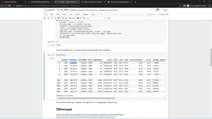Click the trusted notebook indicator
Screen dimensions: 212x119
pos(151,14)
